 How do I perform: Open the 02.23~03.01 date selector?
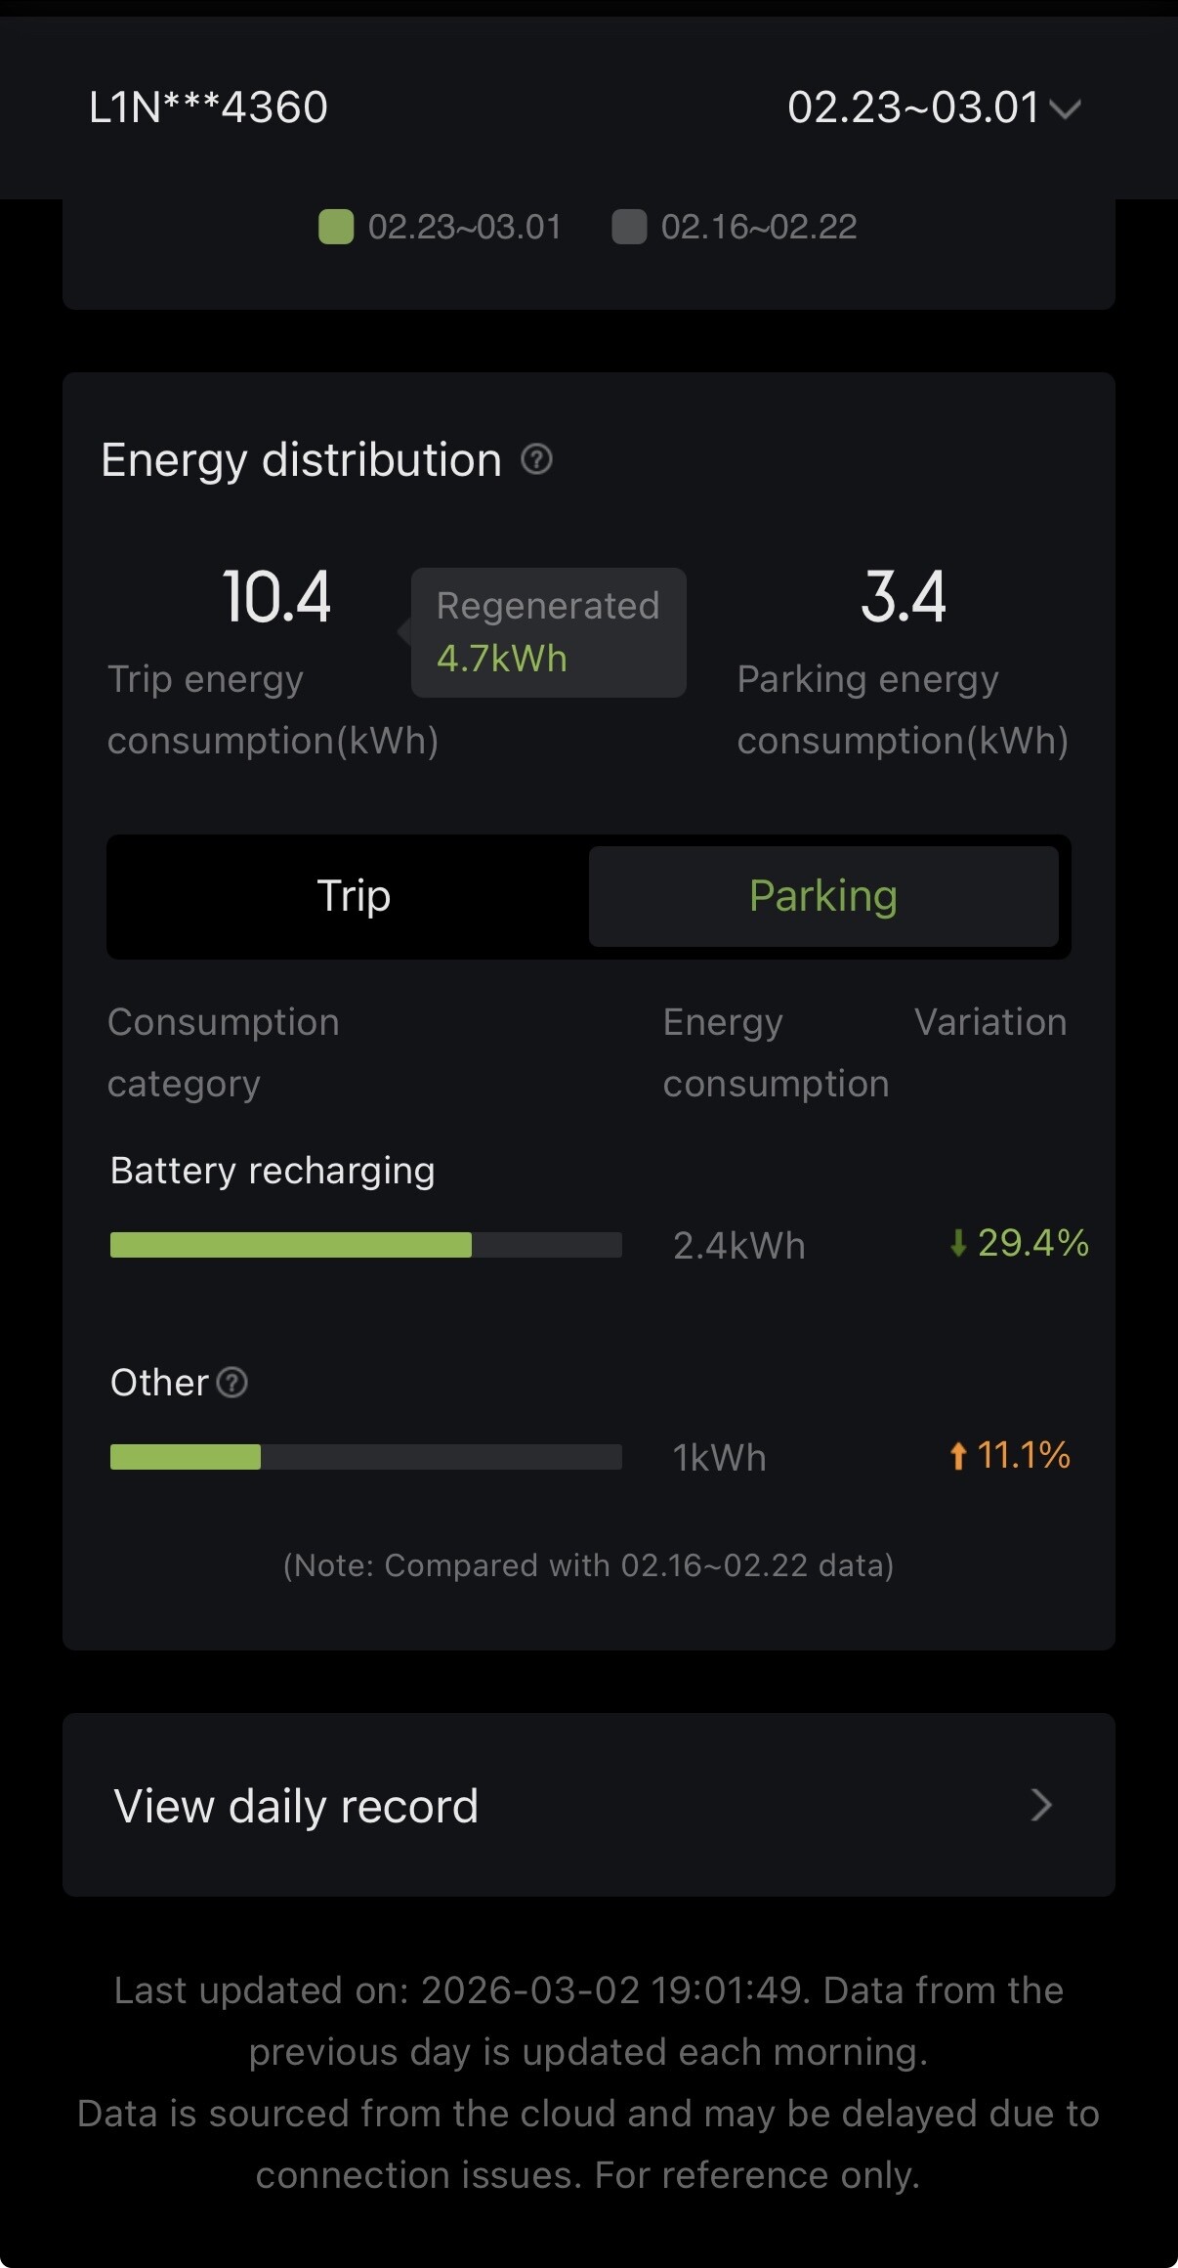[x=912, y=107]
